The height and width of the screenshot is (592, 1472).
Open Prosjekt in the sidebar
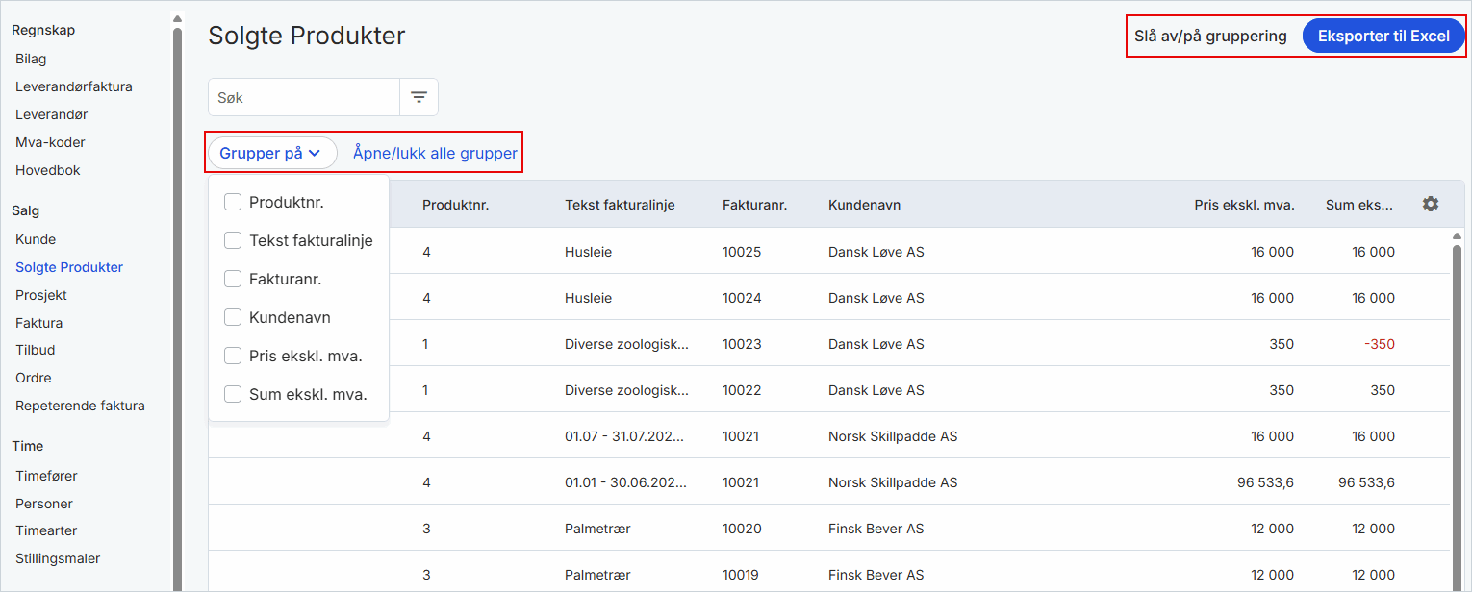pyautogui.click(x=41, y=295)
